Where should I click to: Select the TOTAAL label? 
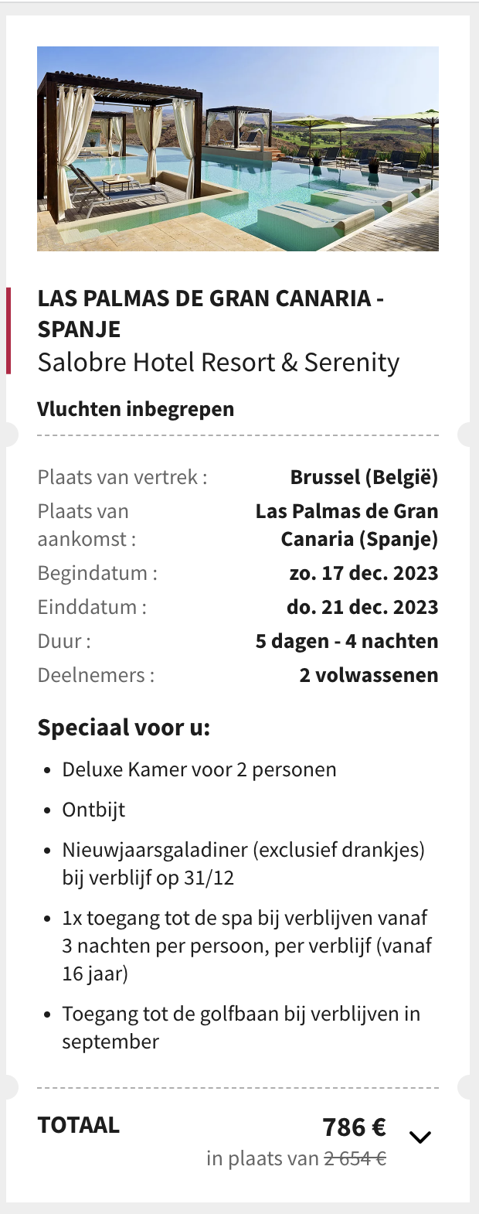(79, 1125)
